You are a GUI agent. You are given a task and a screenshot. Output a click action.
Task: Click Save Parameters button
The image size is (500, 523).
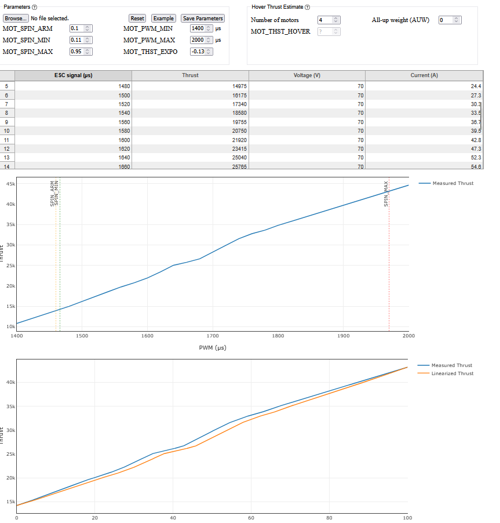click(x=203, y=19)
